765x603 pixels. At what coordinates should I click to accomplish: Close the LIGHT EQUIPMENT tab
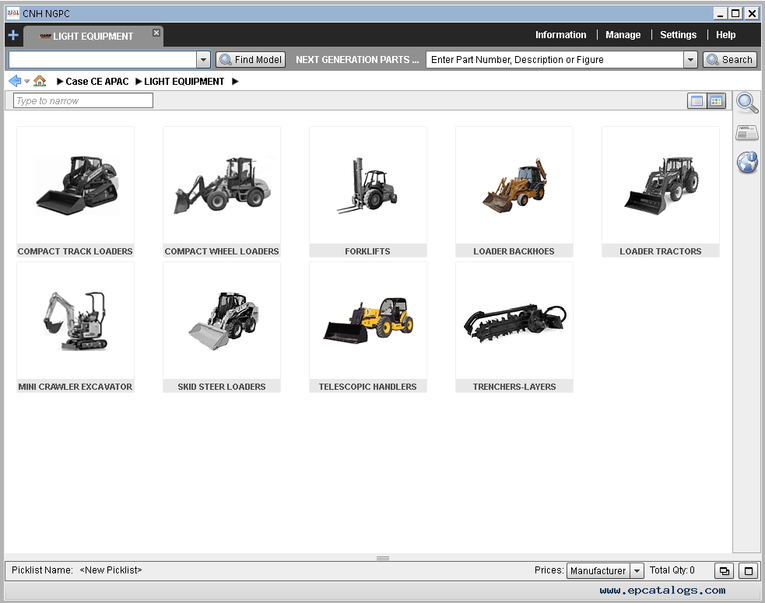tap(156, 33)
